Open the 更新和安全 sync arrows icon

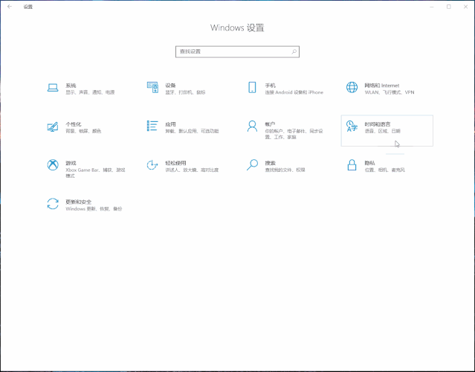click(x=53, y=204)
